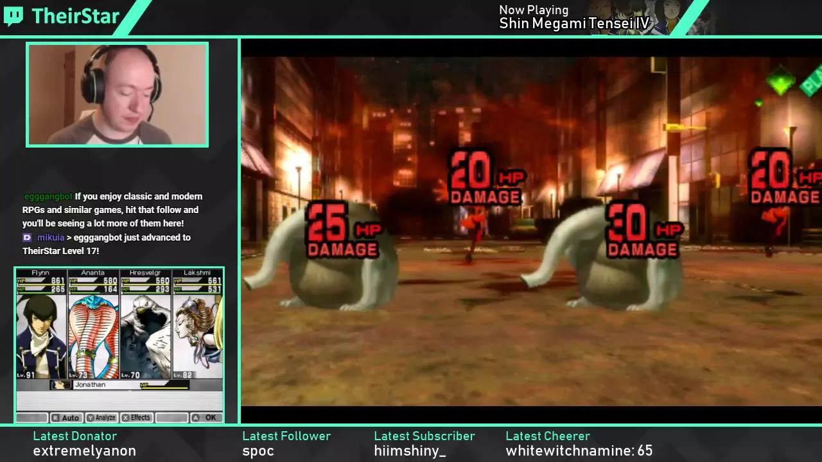Click the egggangbot username in chat

[48, 196]
